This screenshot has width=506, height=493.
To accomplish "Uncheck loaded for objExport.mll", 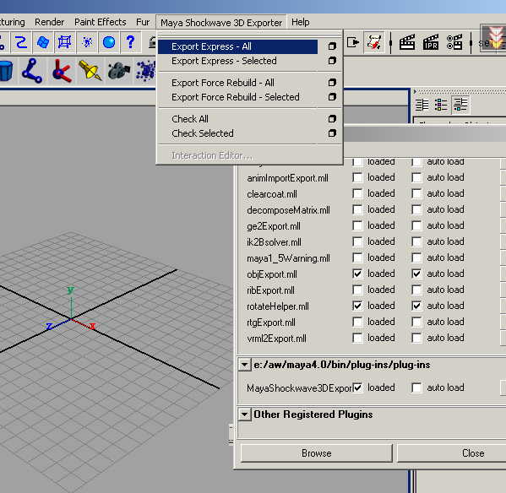I will click(x=357, y=274).
